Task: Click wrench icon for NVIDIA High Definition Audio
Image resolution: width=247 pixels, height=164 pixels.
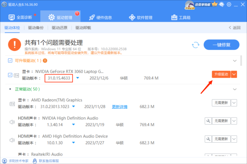Action: (x=208, y=121)
